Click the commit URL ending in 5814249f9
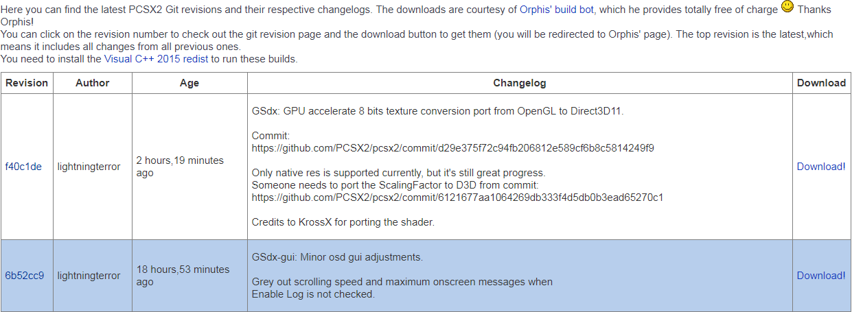The image size is (852, 312). tap(453, 148)
